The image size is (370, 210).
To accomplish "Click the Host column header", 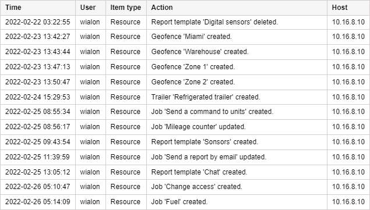I will 348,8.
